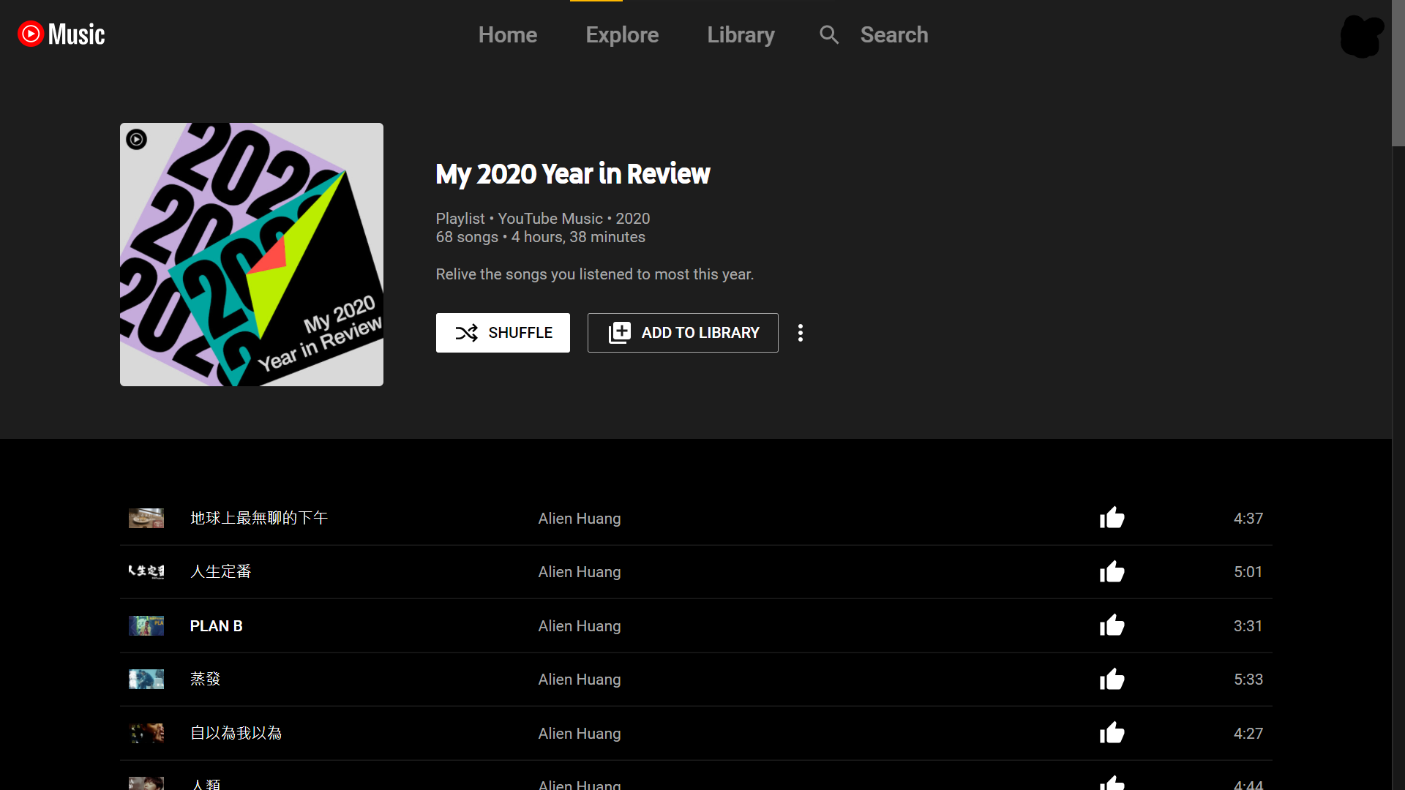This screenshot has width=1405, height=790.
Task: Click the playlist description text
Action: [595, 274]
